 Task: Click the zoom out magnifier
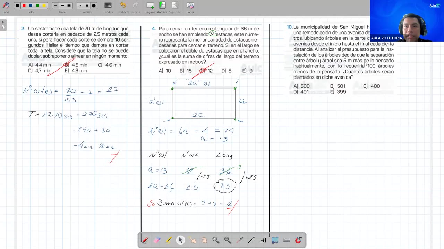pyautogui.click(x=228, y=240)
